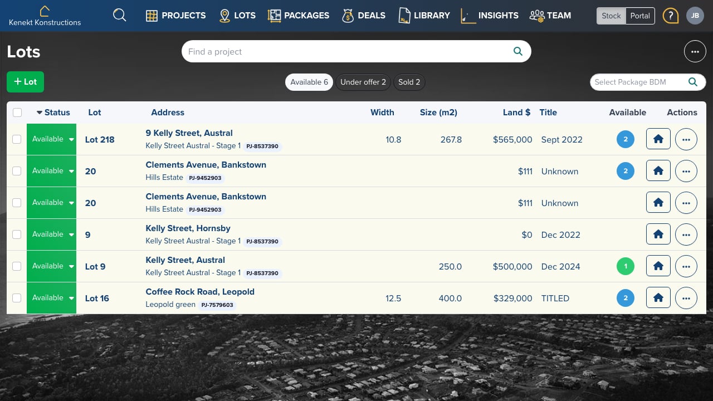Open house icon for Lot 218

click(x=658, y=139)
